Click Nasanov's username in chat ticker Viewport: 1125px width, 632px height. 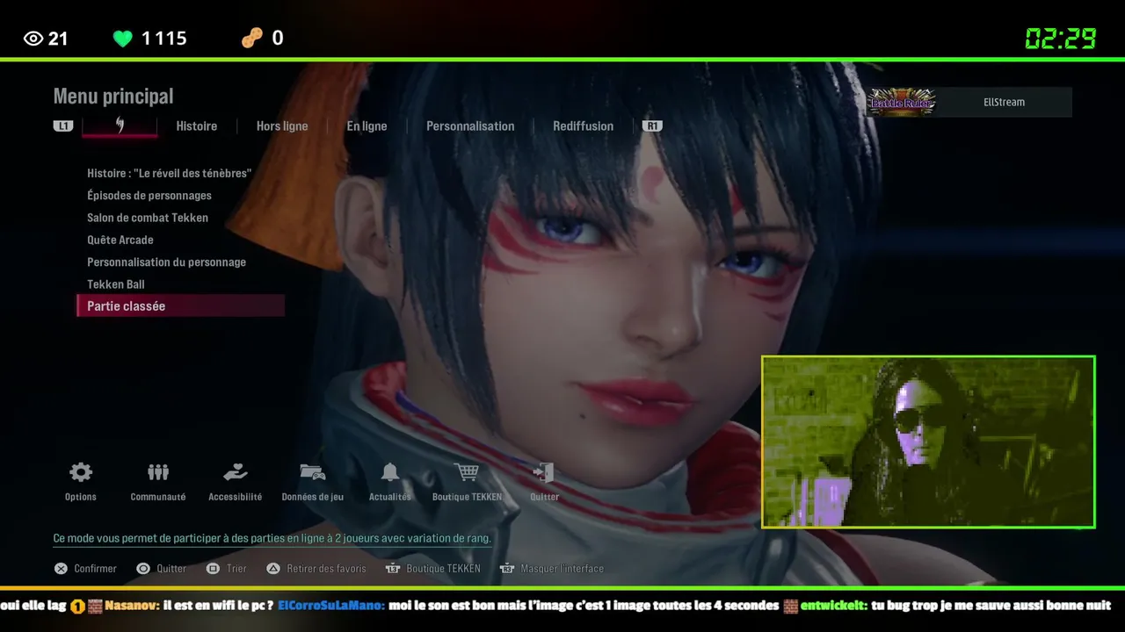point(132,606)
